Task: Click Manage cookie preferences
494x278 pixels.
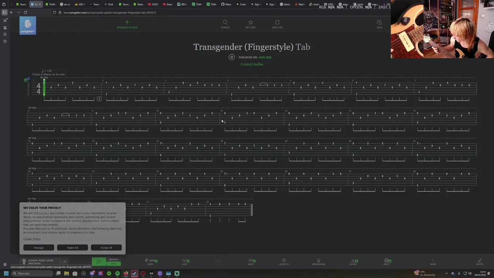Action: pos(39,247)
